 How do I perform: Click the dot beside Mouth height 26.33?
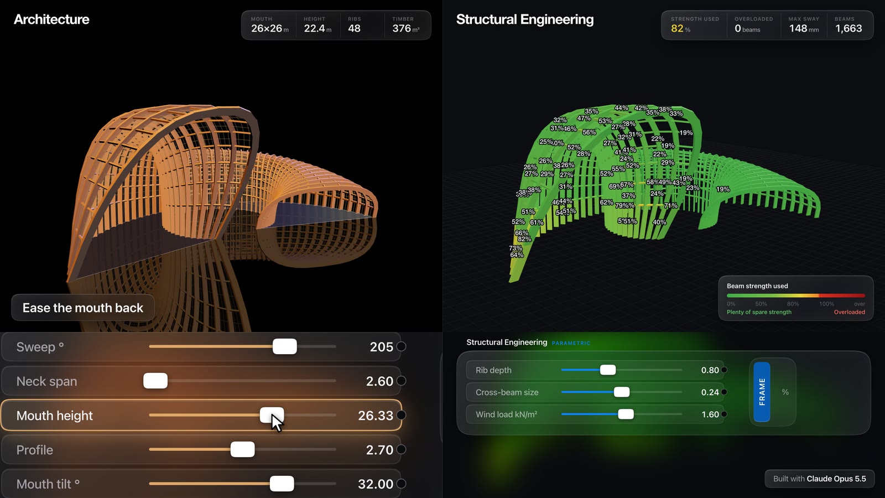(402, 415)
